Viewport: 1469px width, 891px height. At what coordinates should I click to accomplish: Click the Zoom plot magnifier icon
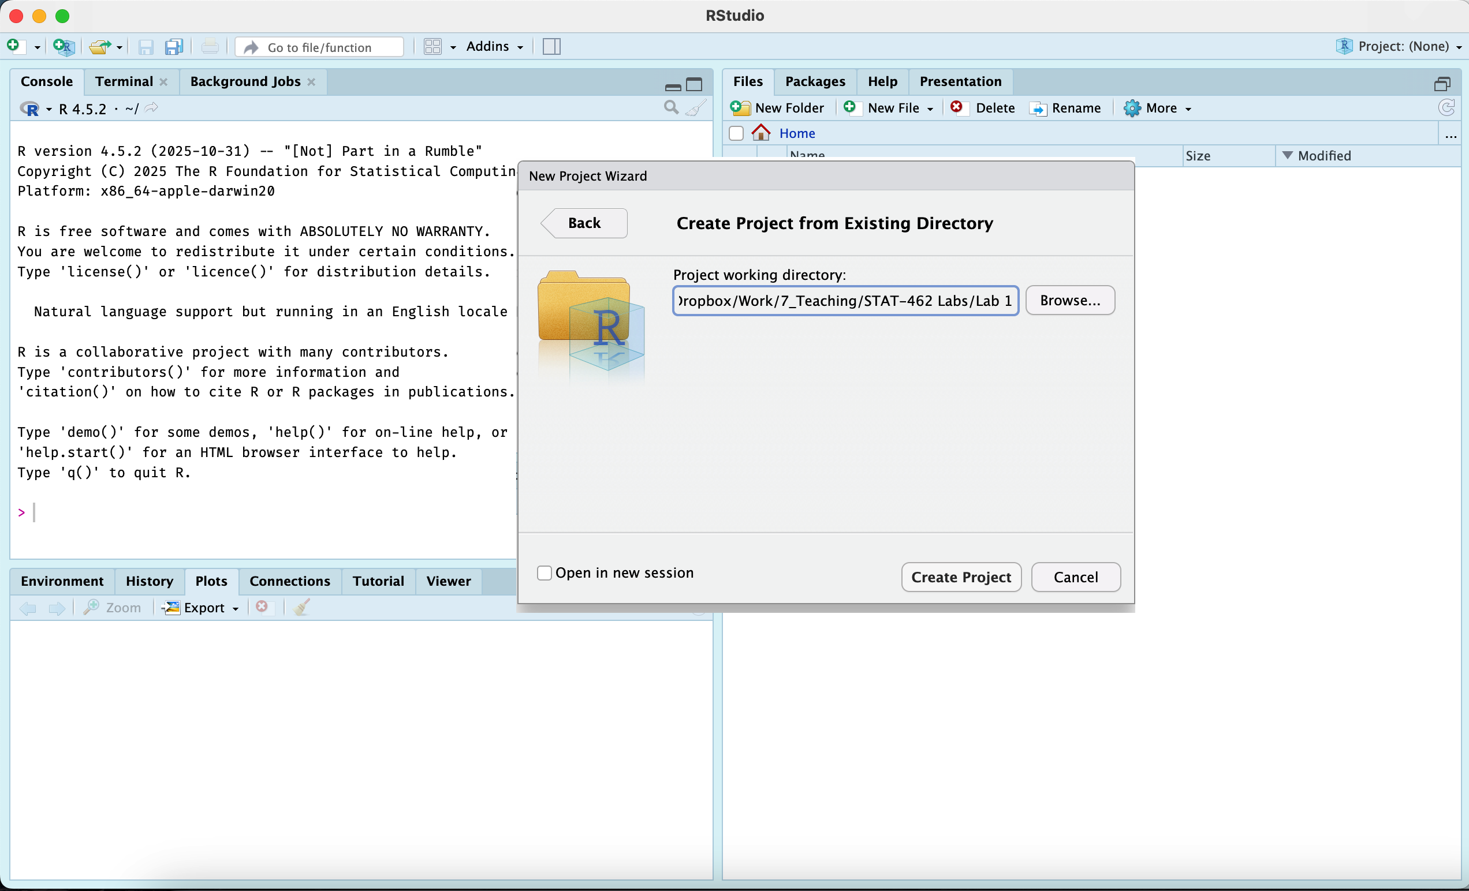click(x=92, y=607)
